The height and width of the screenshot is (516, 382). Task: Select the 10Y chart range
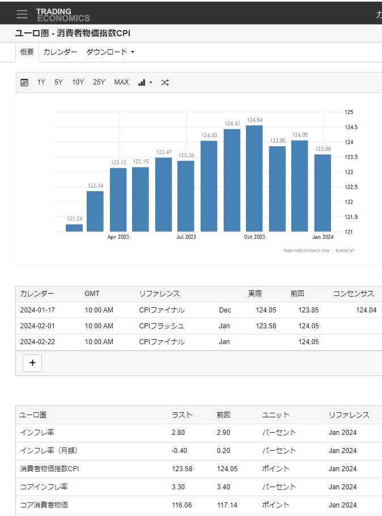(x=78, y=83)
